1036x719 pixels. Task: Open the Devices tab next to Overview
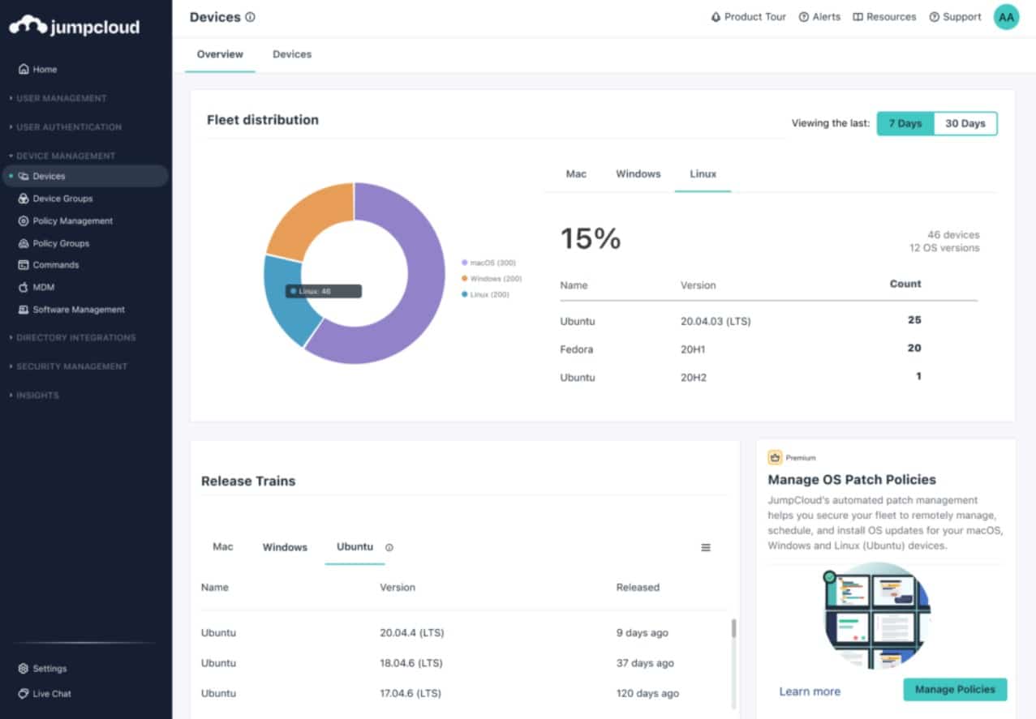click(291, 54)
